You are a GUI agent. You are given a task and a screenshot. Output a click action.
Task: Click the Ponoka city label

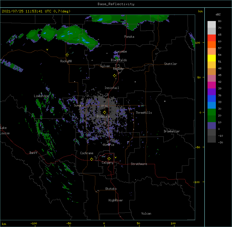coord(129,37)
